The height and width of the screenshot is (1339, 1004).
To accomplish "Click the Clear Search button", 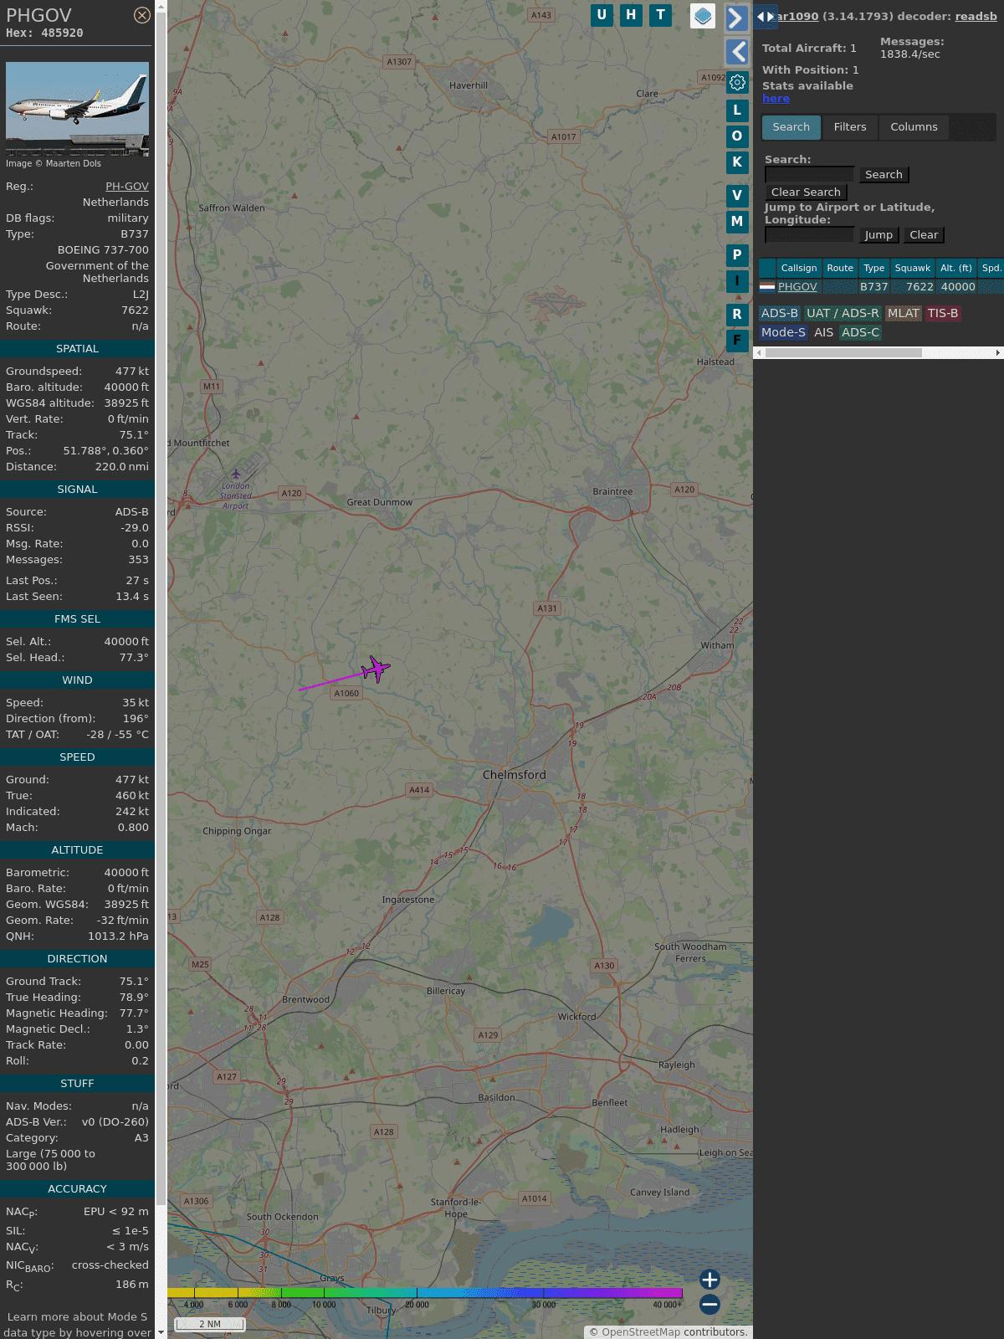I will tap(806, 192).
